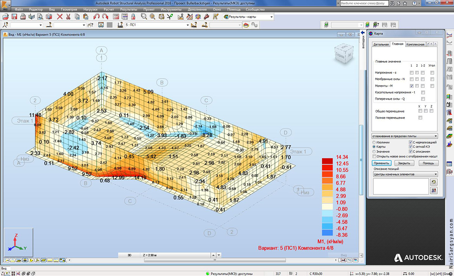Viewport: 454px width, 276px height.
Task: Open Файл menu
Action: 19,9
